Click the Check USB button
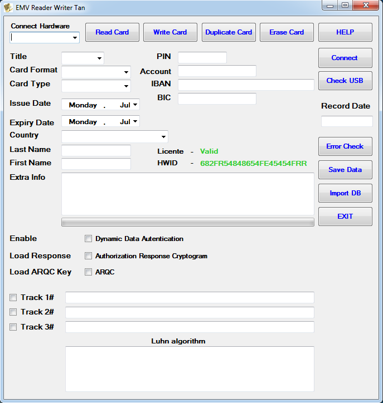Image resolution: width=383 pixels, height=403 pixels. (345, 81)
